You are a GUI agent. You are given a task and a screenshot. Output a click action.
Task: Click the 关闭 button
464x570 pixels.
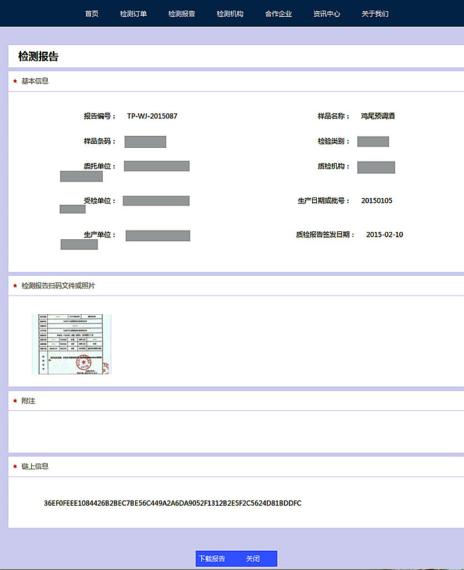tap(253, 559)
